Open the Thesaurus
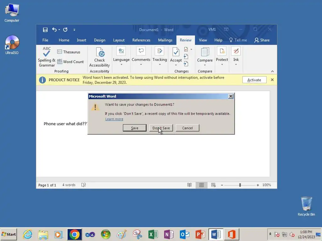 coord(69,52)
